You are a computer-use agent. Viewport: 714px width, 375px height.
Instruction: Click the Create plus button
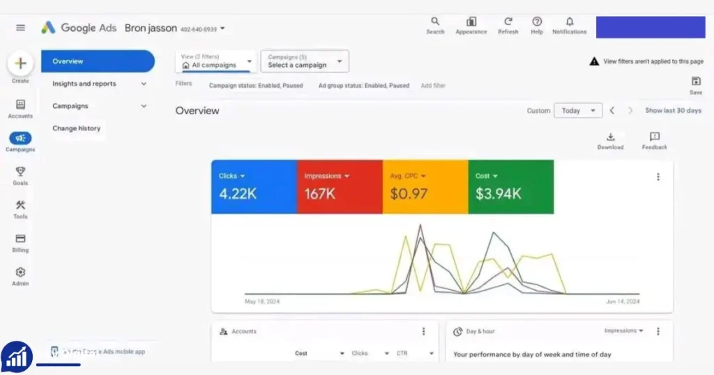click(20, 63)
